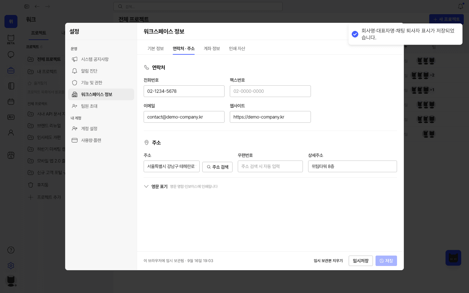Switch to the 계좌 정보 tab
The width and height of the screenshot is (469, 293).
[212, 49]
